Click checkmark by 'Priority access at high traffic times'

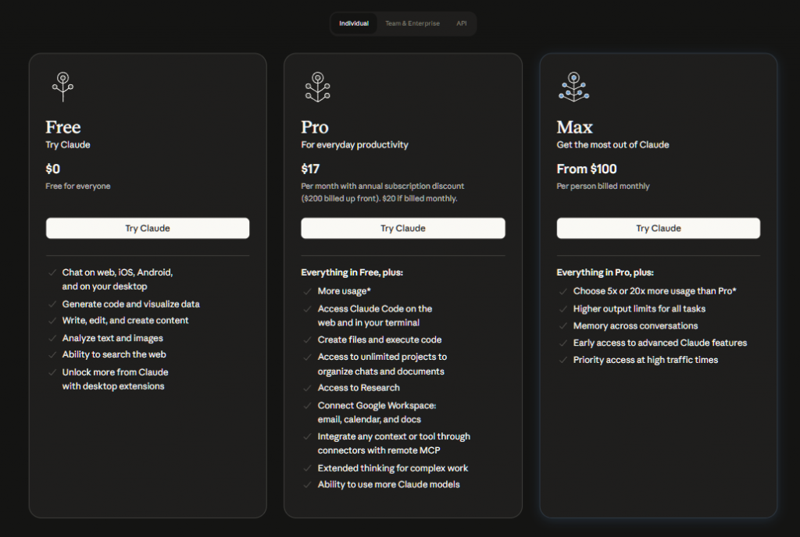563,360
